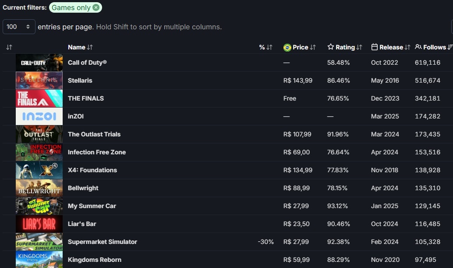Open the Stellaris game link
453x268 pixels.
coord(80,80)
